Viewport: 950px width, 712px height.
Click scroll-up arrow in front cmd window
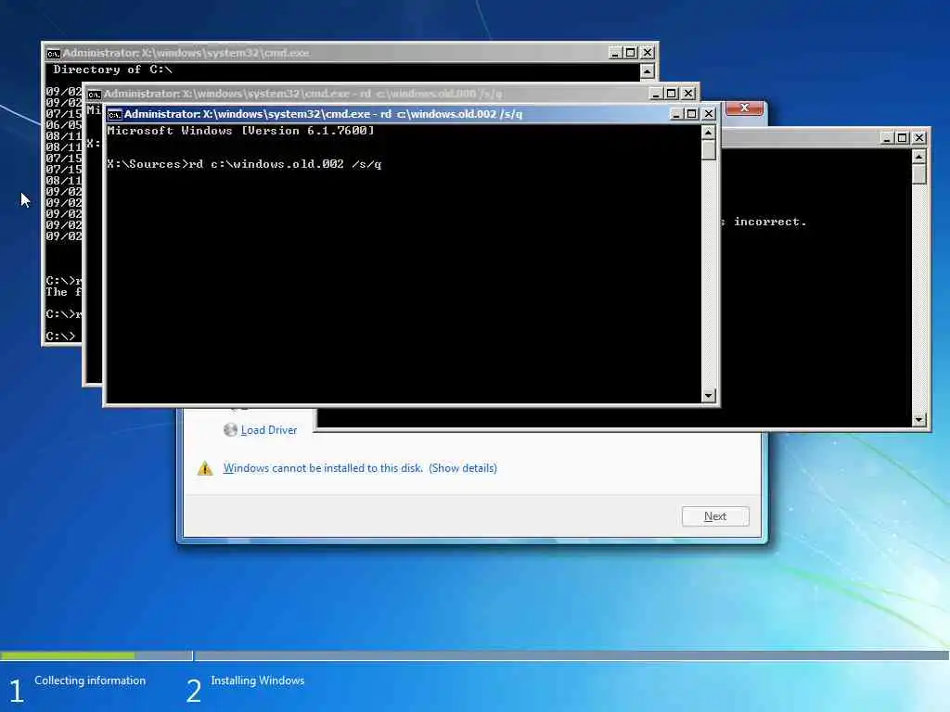tap(708, 132)
